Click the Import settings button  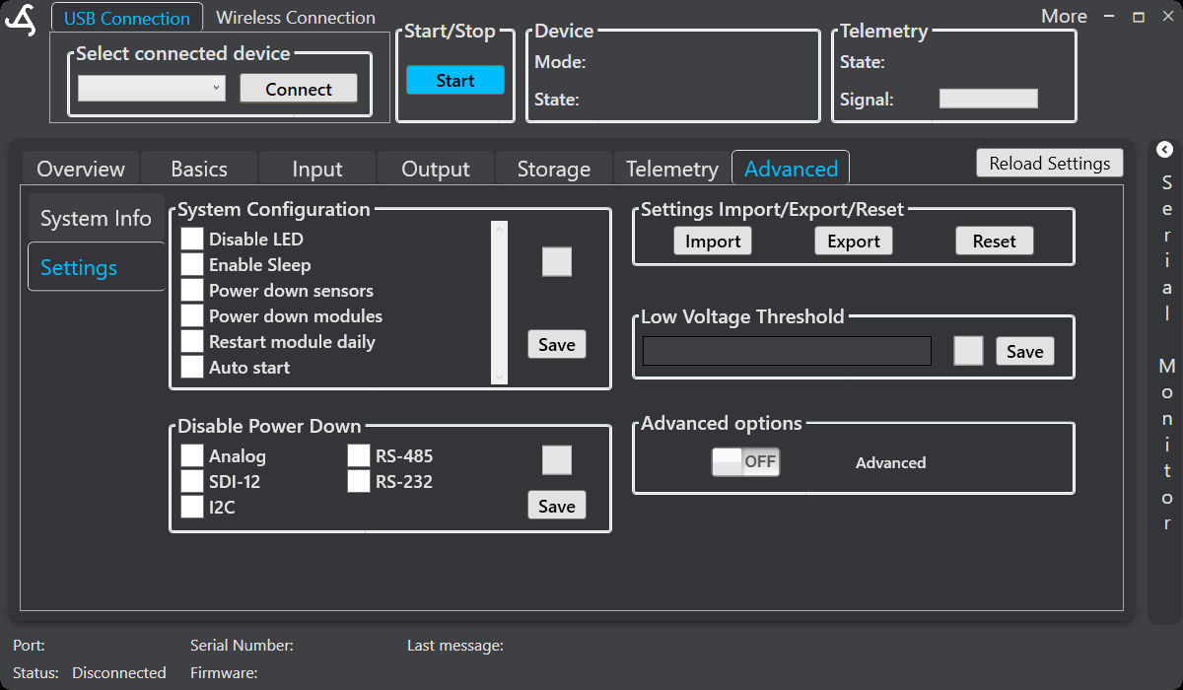(713, 241)
